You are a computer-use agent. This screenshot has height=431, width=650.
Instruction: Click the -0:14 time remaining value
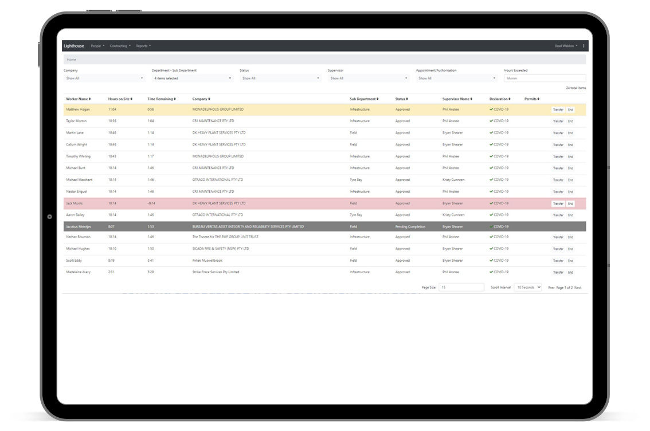pos(151,204)
